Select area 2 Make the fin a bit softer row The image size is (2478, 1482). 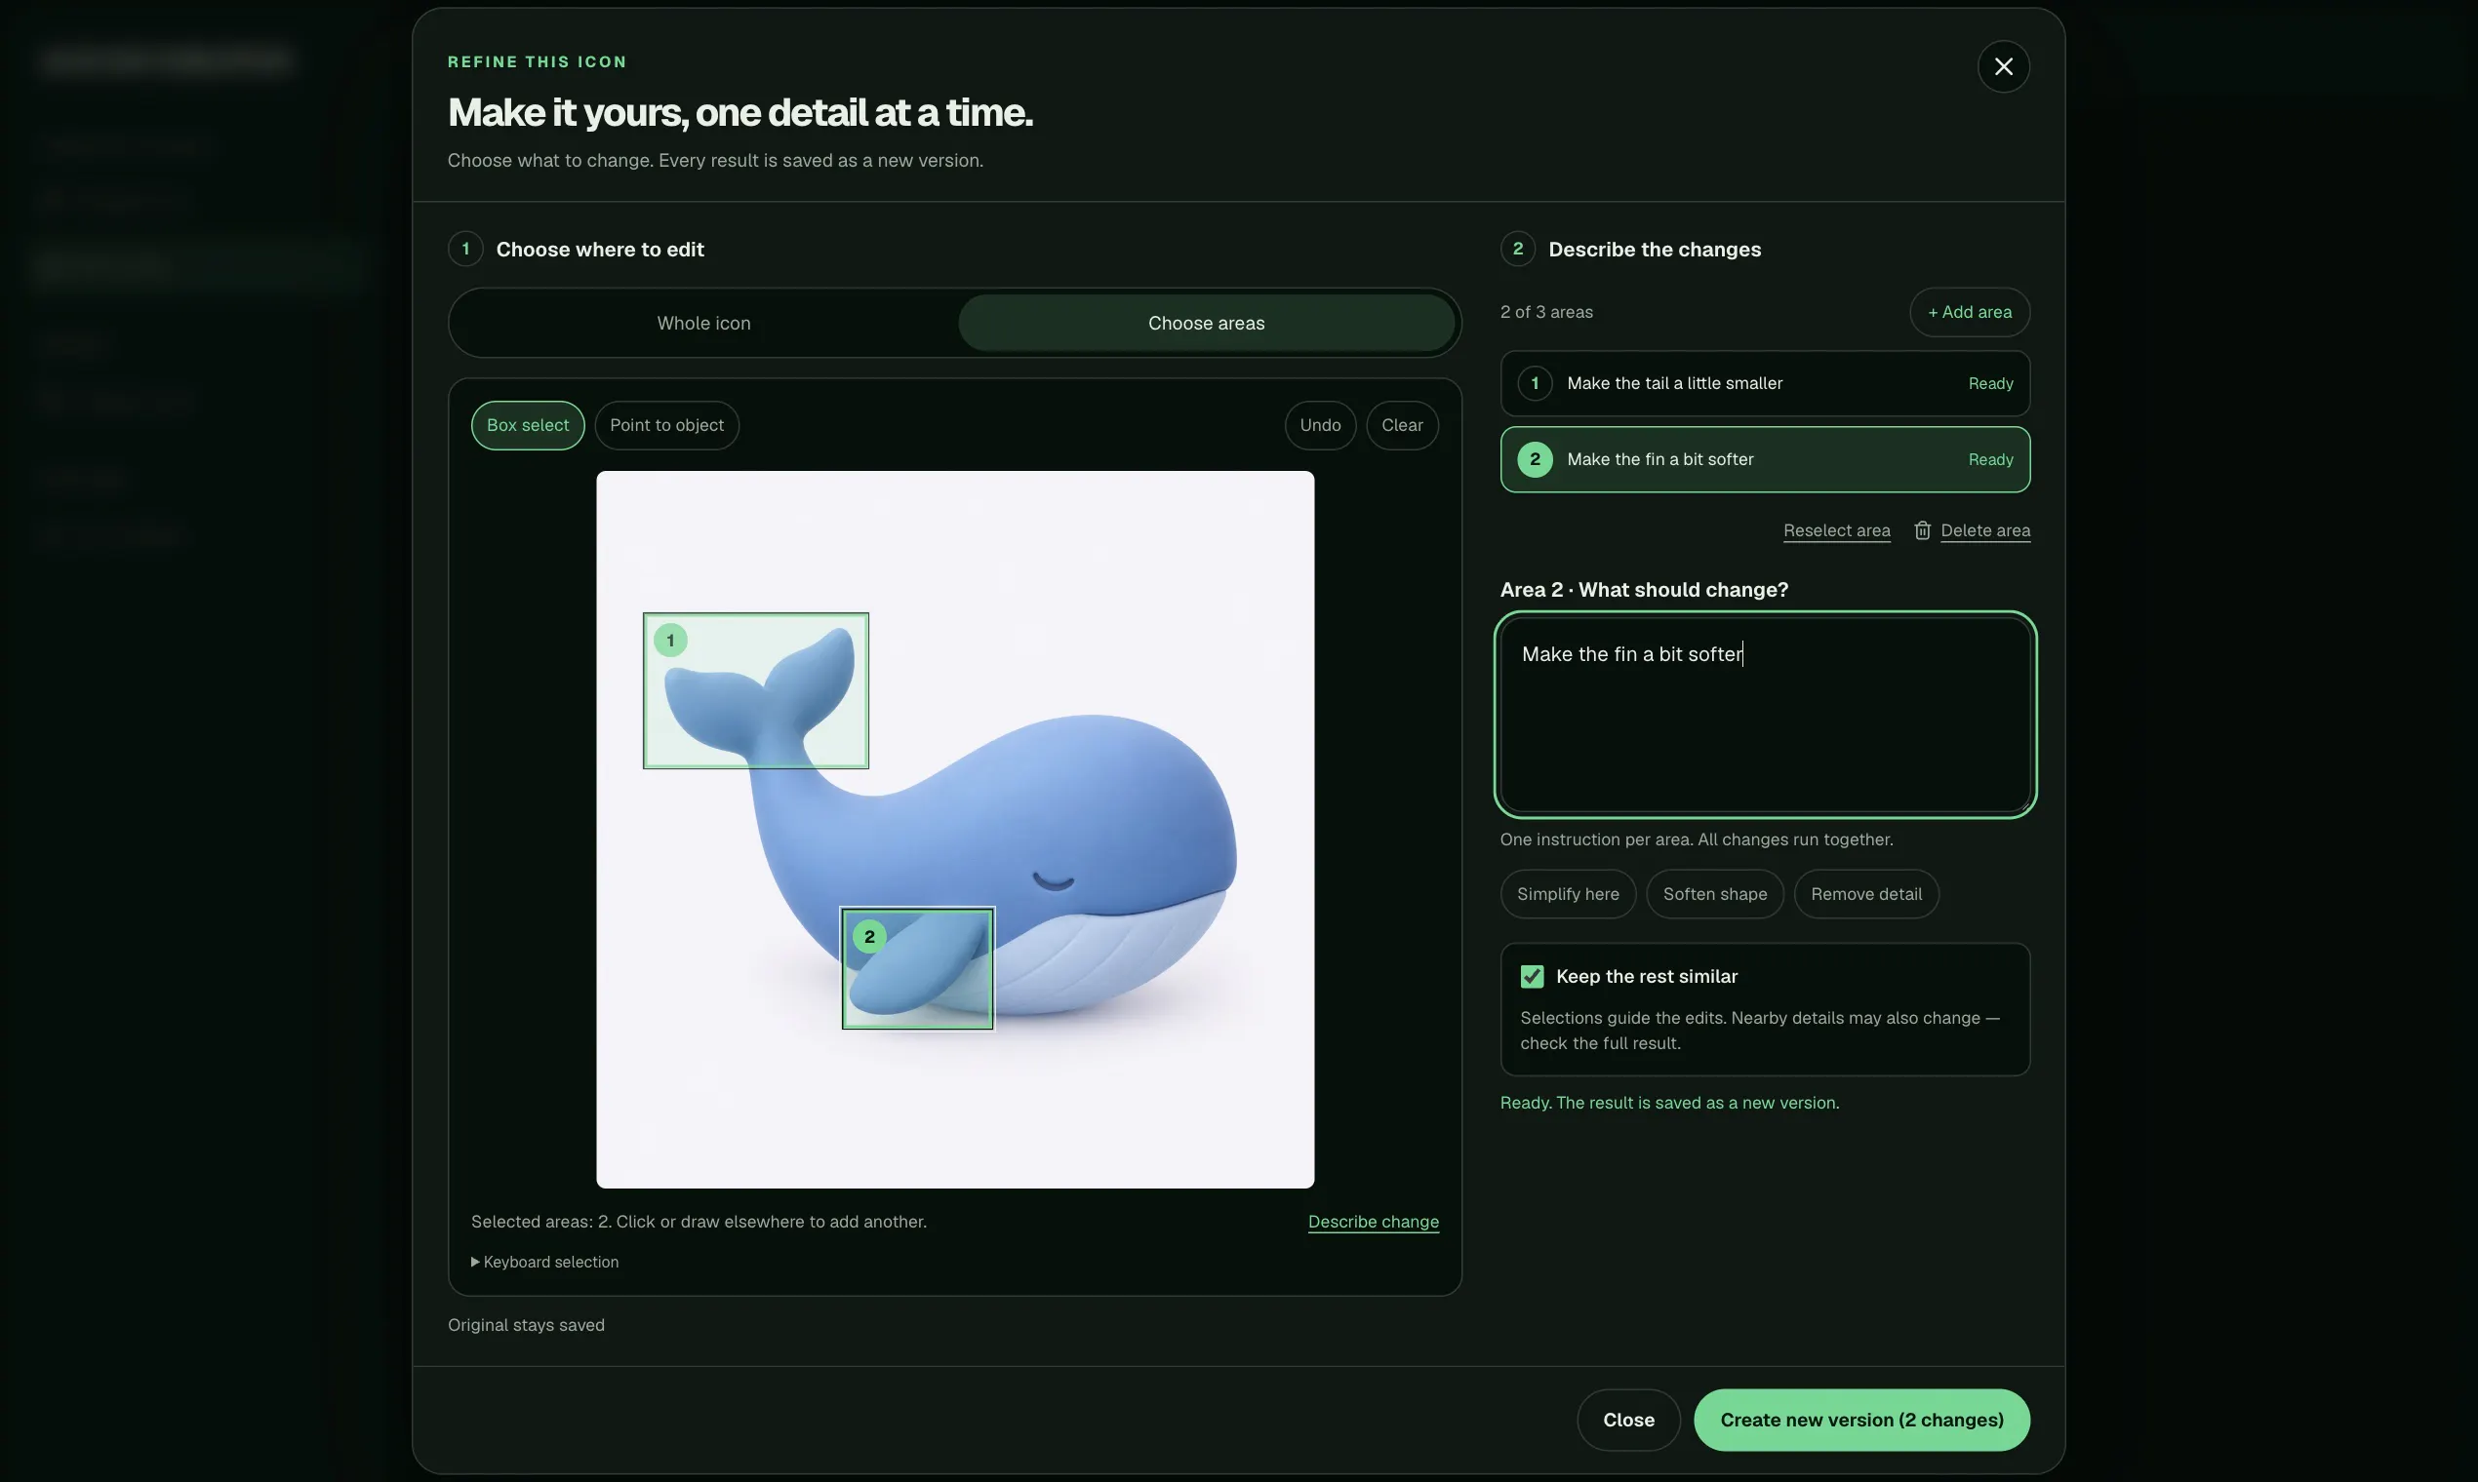point(1765,459)
